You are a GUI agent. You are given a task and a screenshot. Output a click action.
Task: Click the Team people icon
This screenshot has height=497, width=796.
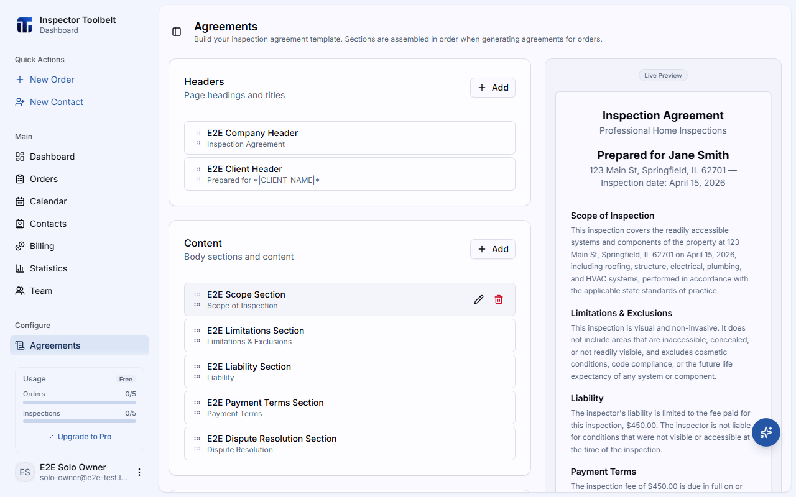point(20,291)
